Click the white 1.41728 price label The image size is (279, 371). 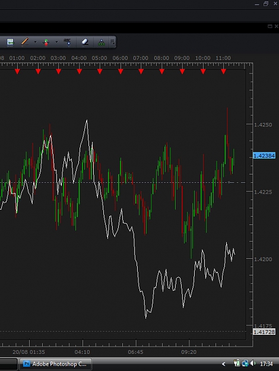(x=264, y=332)
